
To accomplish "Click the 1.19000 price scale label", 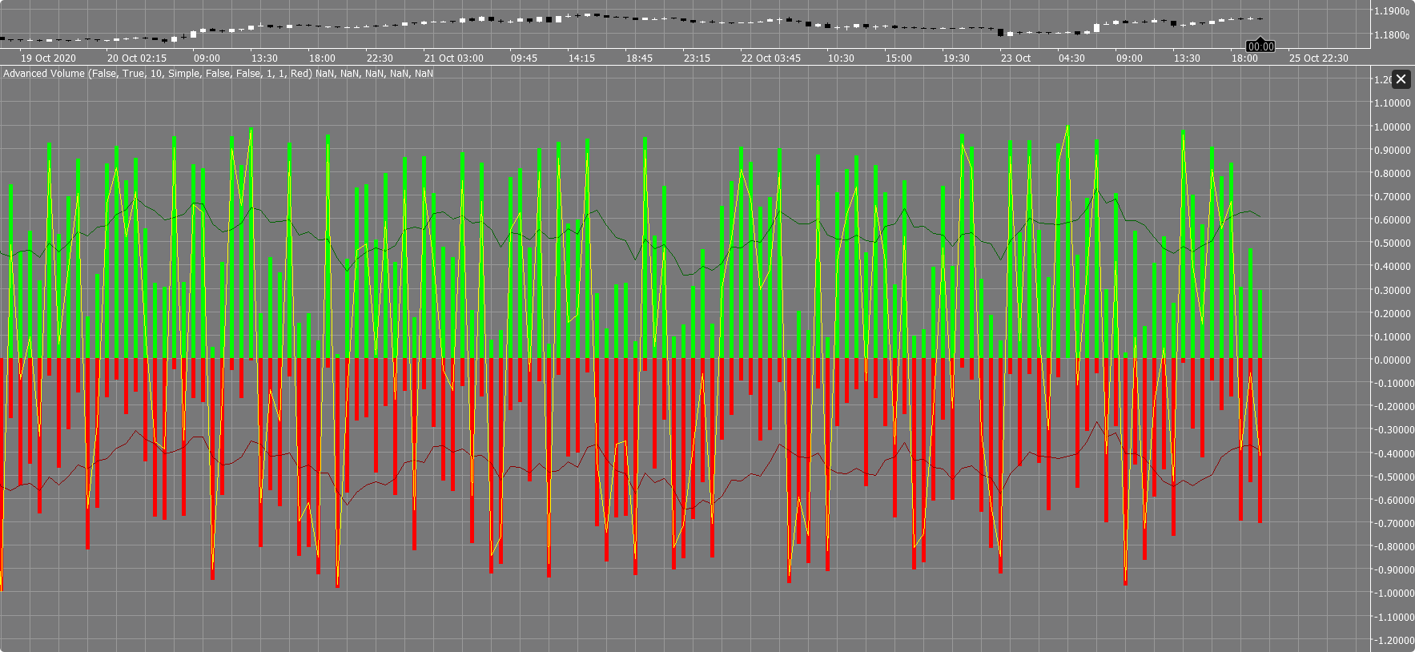I will (x=1392, y=11).
